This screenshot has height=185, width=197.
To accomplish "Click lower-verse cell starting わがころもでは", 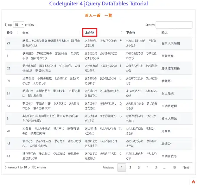I will 141,56.
